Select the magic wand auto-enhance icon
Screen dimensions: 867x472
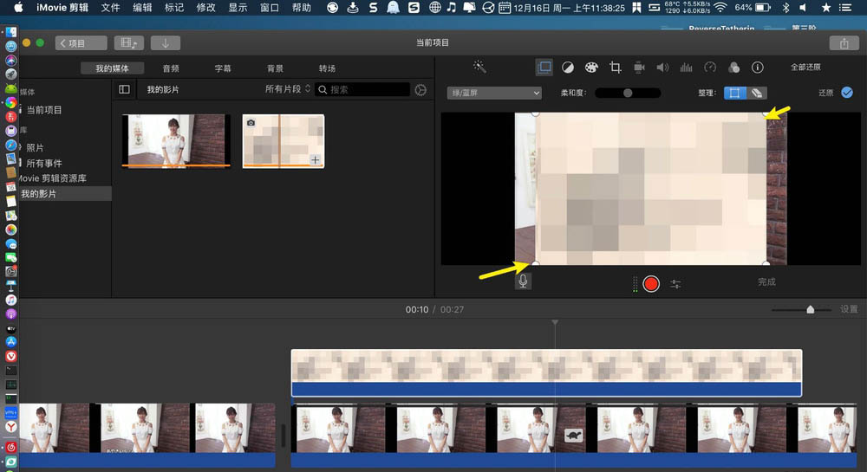tap(479, 68)
